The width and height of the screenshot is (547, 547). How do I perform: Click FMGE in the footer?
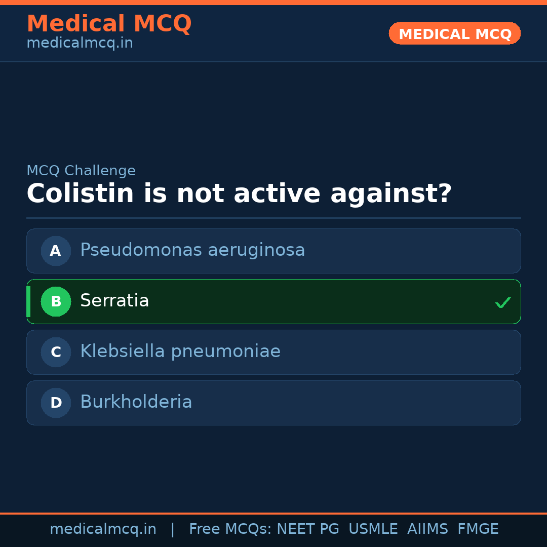478,529
